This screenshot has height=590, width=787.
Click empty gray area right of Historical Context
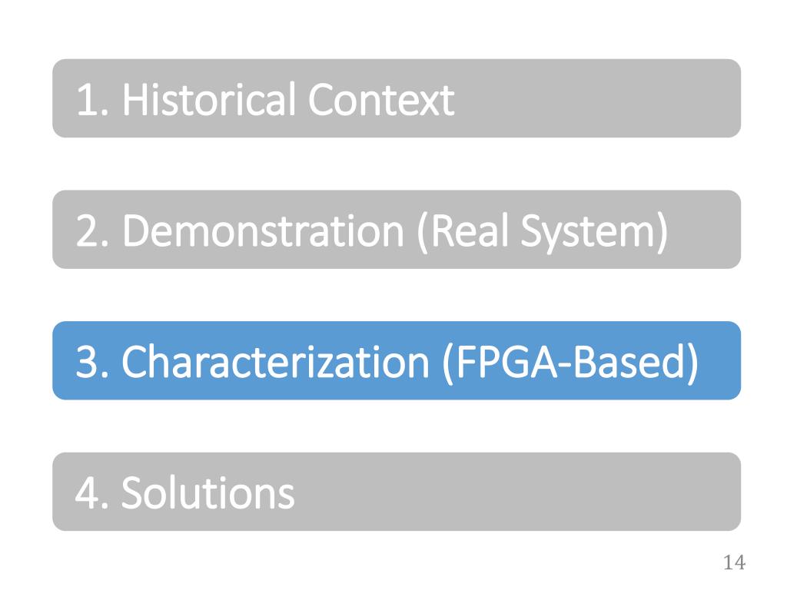click(x=597, y=98)
